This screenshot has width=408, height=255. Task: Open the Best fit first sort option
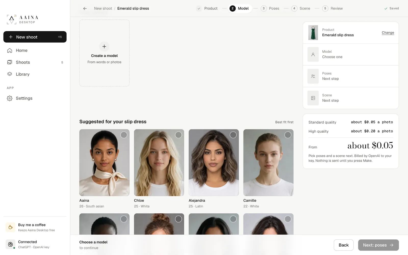tap(284, 122)
